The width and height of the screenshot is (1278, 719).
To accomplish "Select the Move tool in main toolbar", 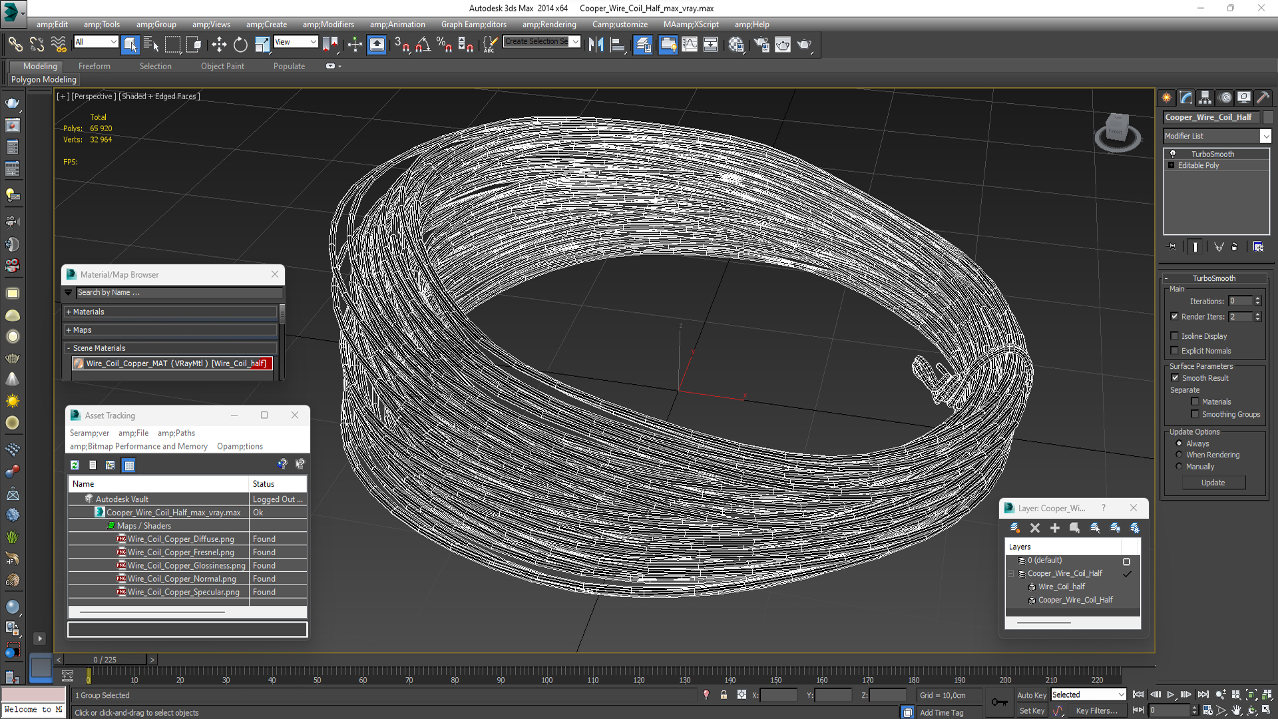I will 219,45.
